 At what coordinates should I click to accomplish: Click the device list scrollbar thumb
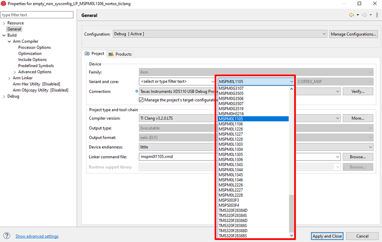292,213
